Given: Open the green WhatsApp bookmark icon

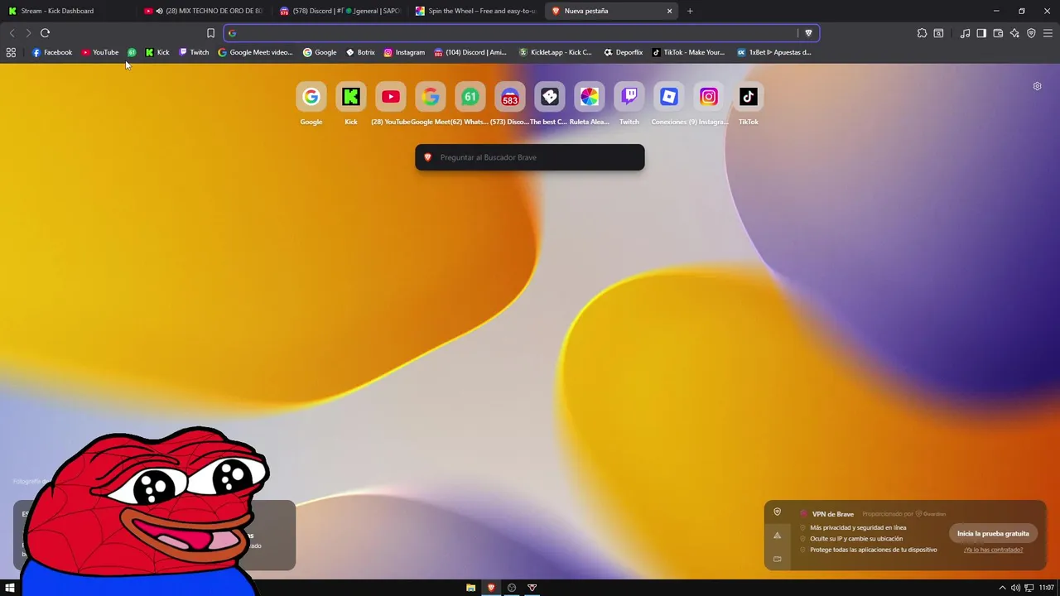Looking at the screenshot, I should [132, 52].
